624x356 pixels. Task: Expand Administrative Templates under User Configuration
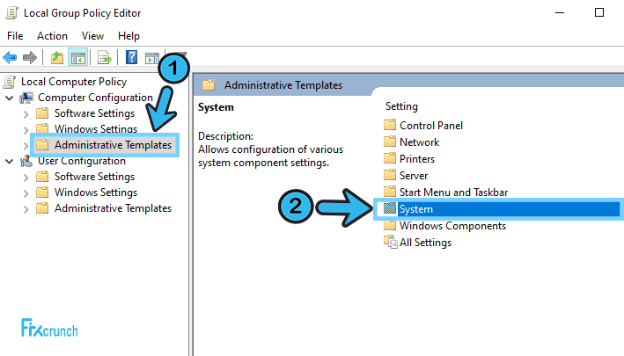click(26, 209)
